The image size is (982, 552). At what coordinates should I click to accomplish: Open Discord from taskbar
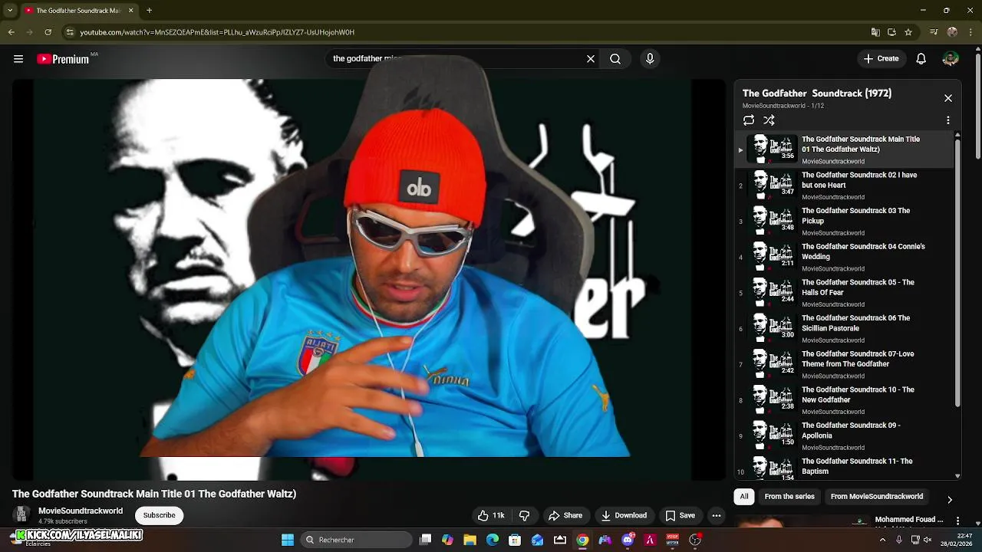(628, 540)
